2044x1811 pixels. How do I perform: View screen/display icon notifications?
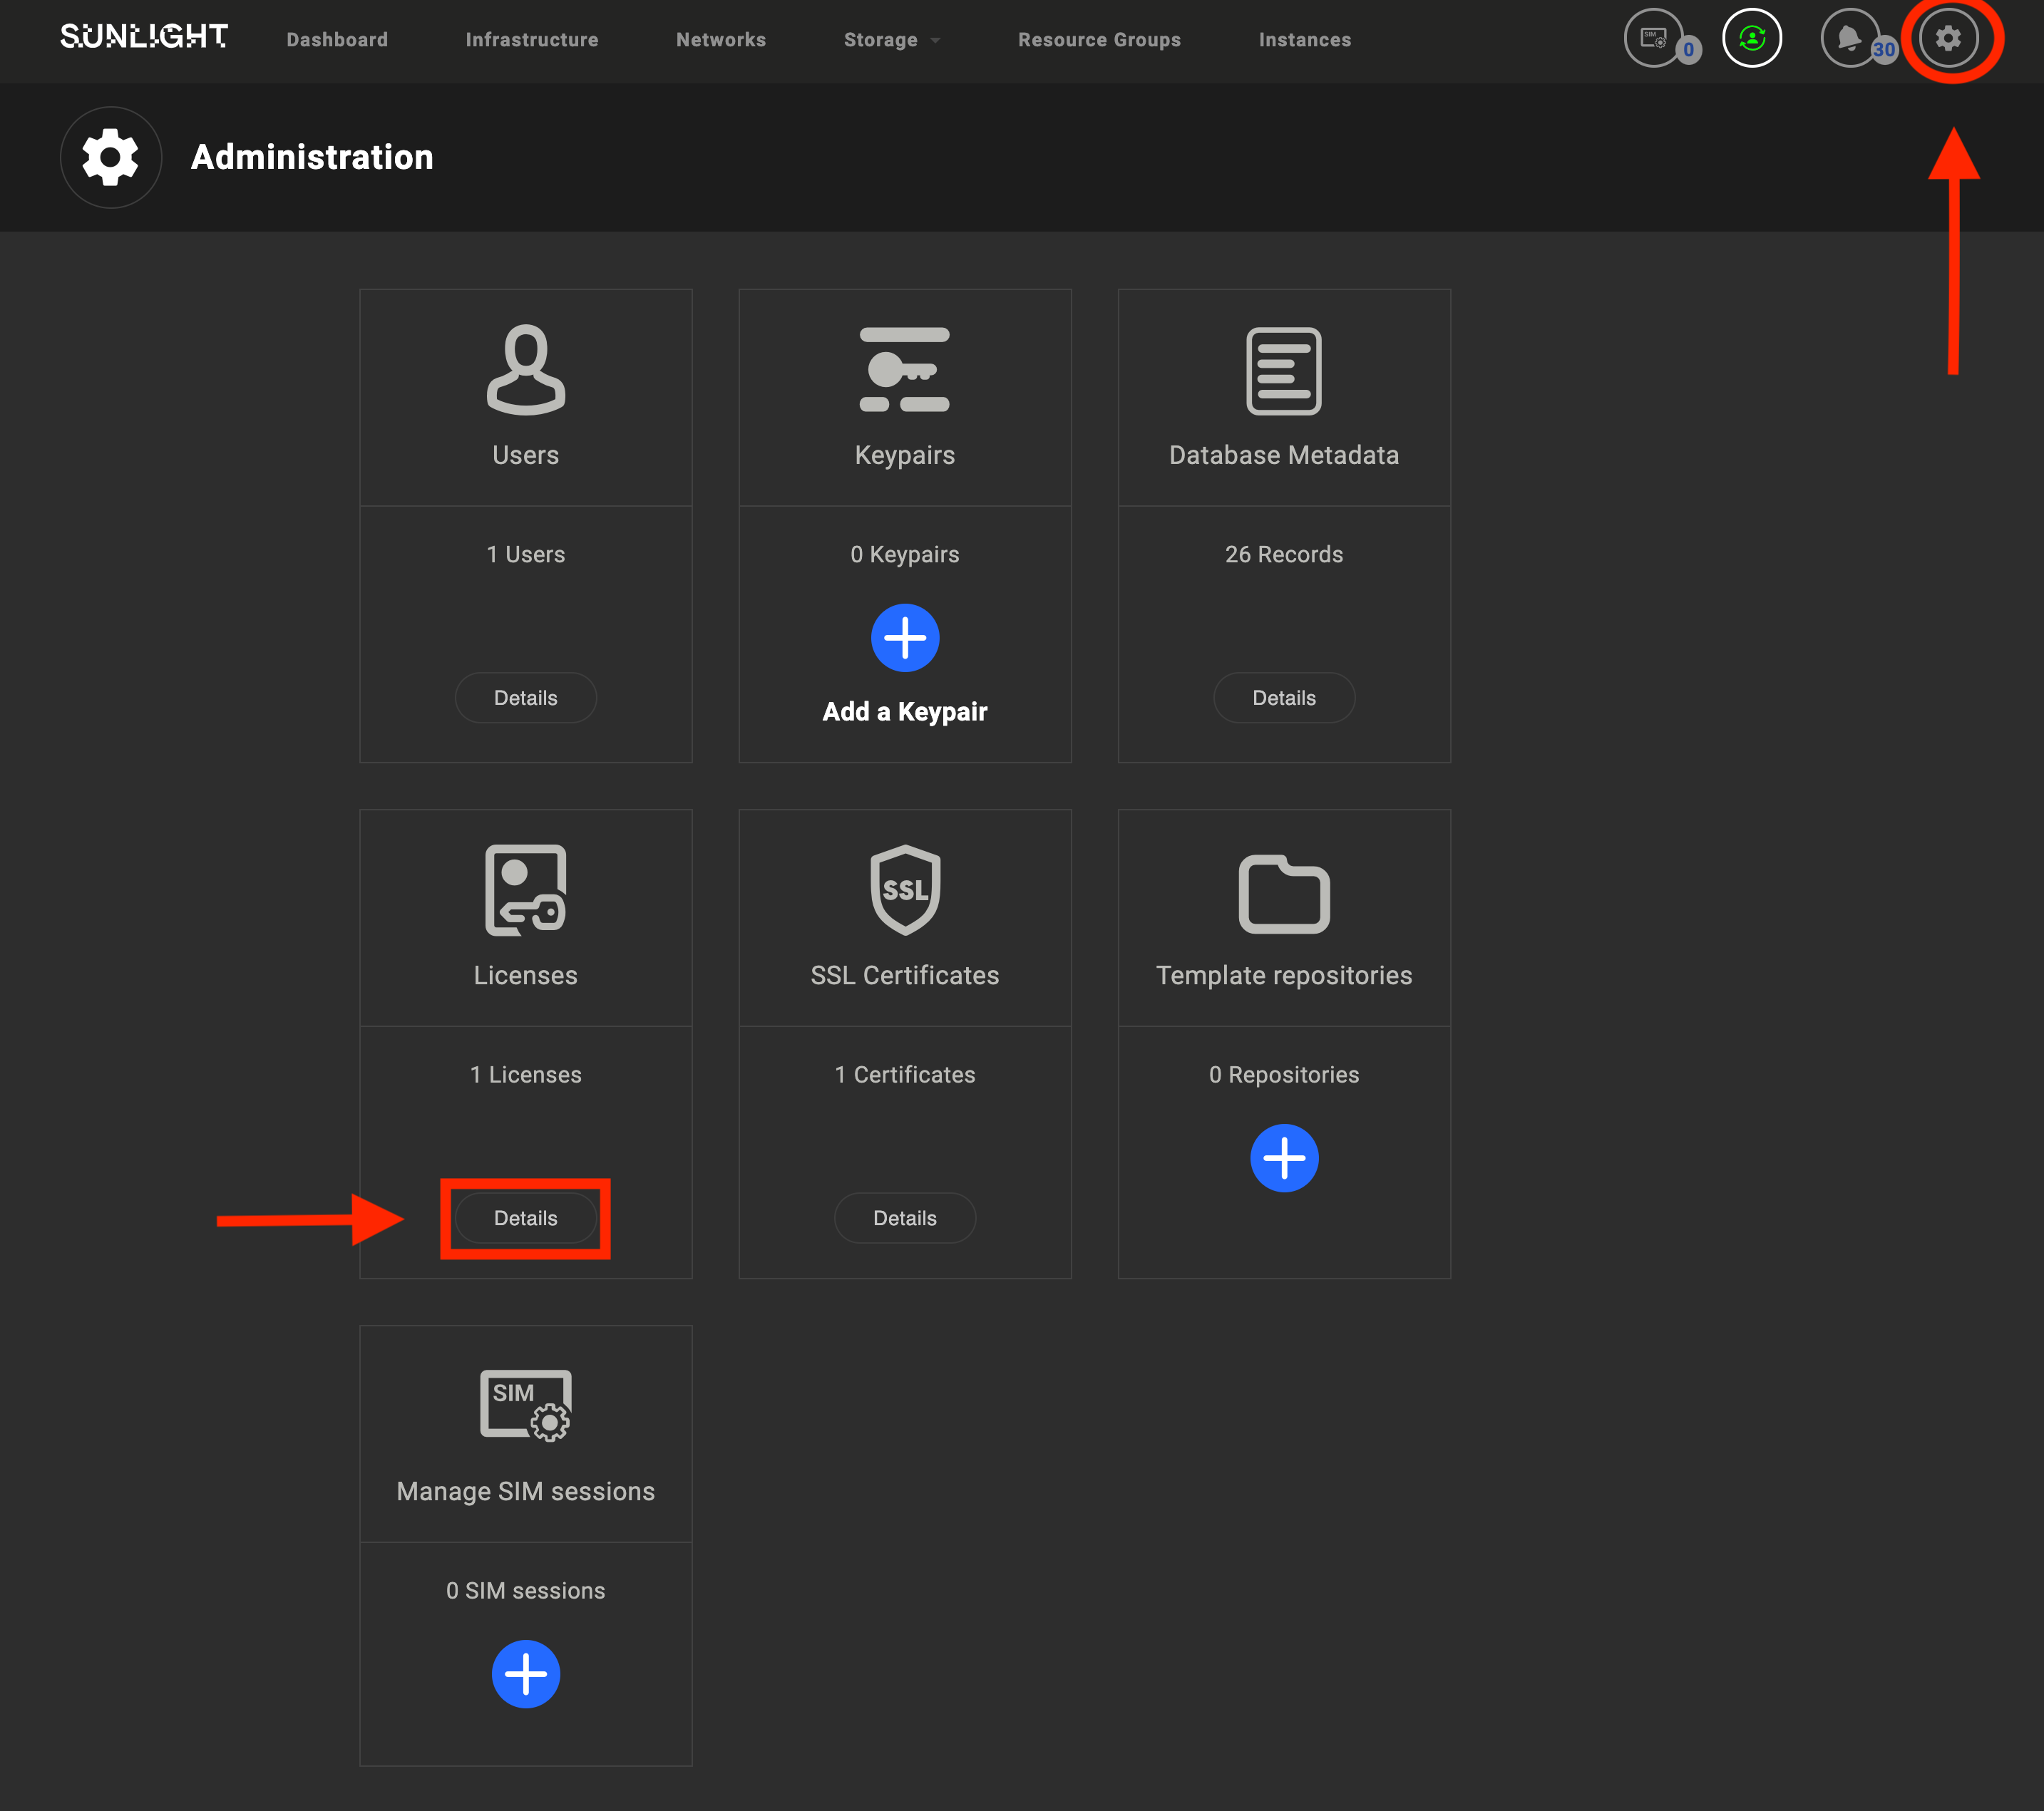click(x=1656, y=38)
